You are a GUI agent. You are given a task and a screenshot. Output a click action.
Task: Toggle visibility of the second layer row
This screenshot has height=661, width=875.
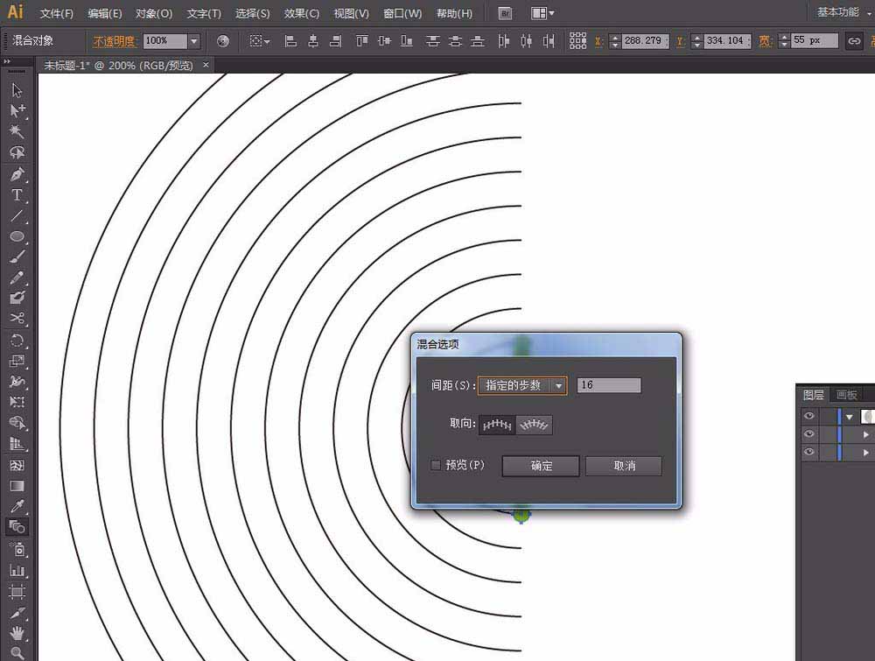pos(808,433)
